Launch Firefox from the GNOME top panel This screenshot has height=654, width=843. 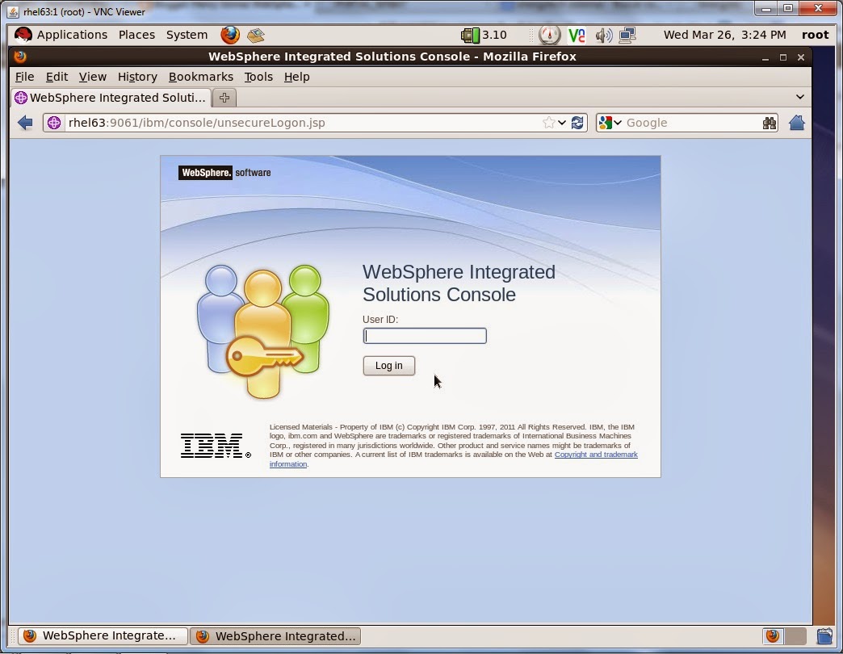coord(230,35)
